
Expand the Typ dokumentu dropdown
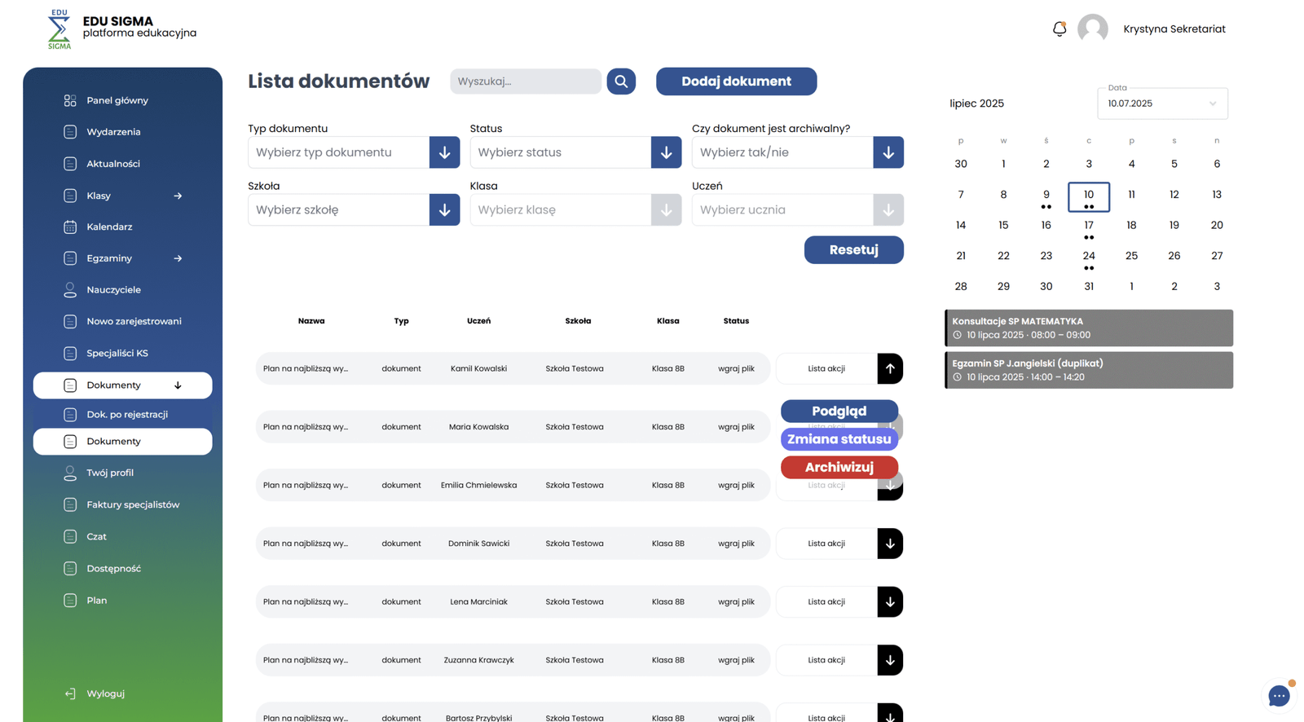pyautogui.click(x=444, y=152)
